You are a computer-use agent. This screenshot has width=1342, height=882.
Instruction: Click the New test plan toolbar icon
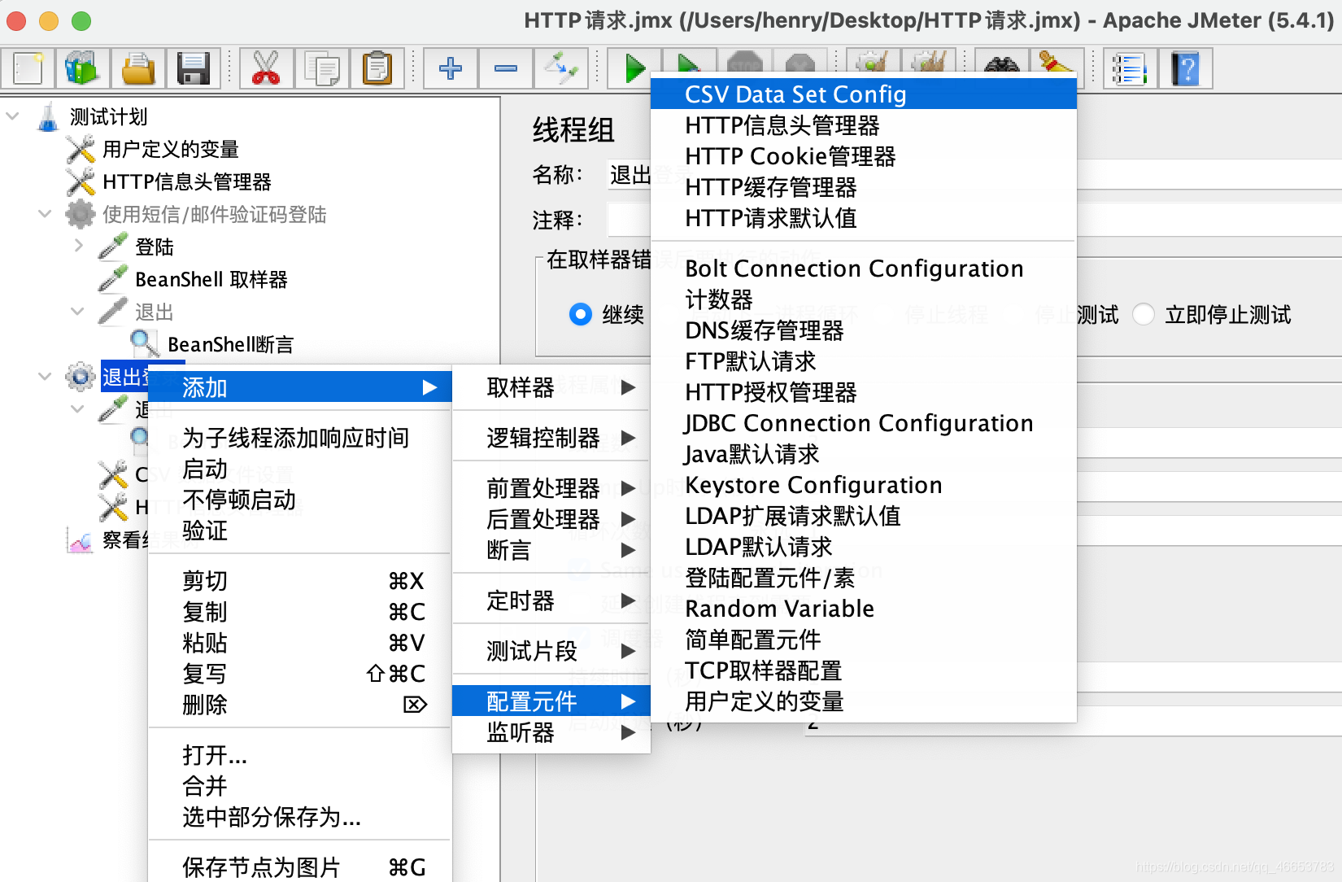point(28,68)
